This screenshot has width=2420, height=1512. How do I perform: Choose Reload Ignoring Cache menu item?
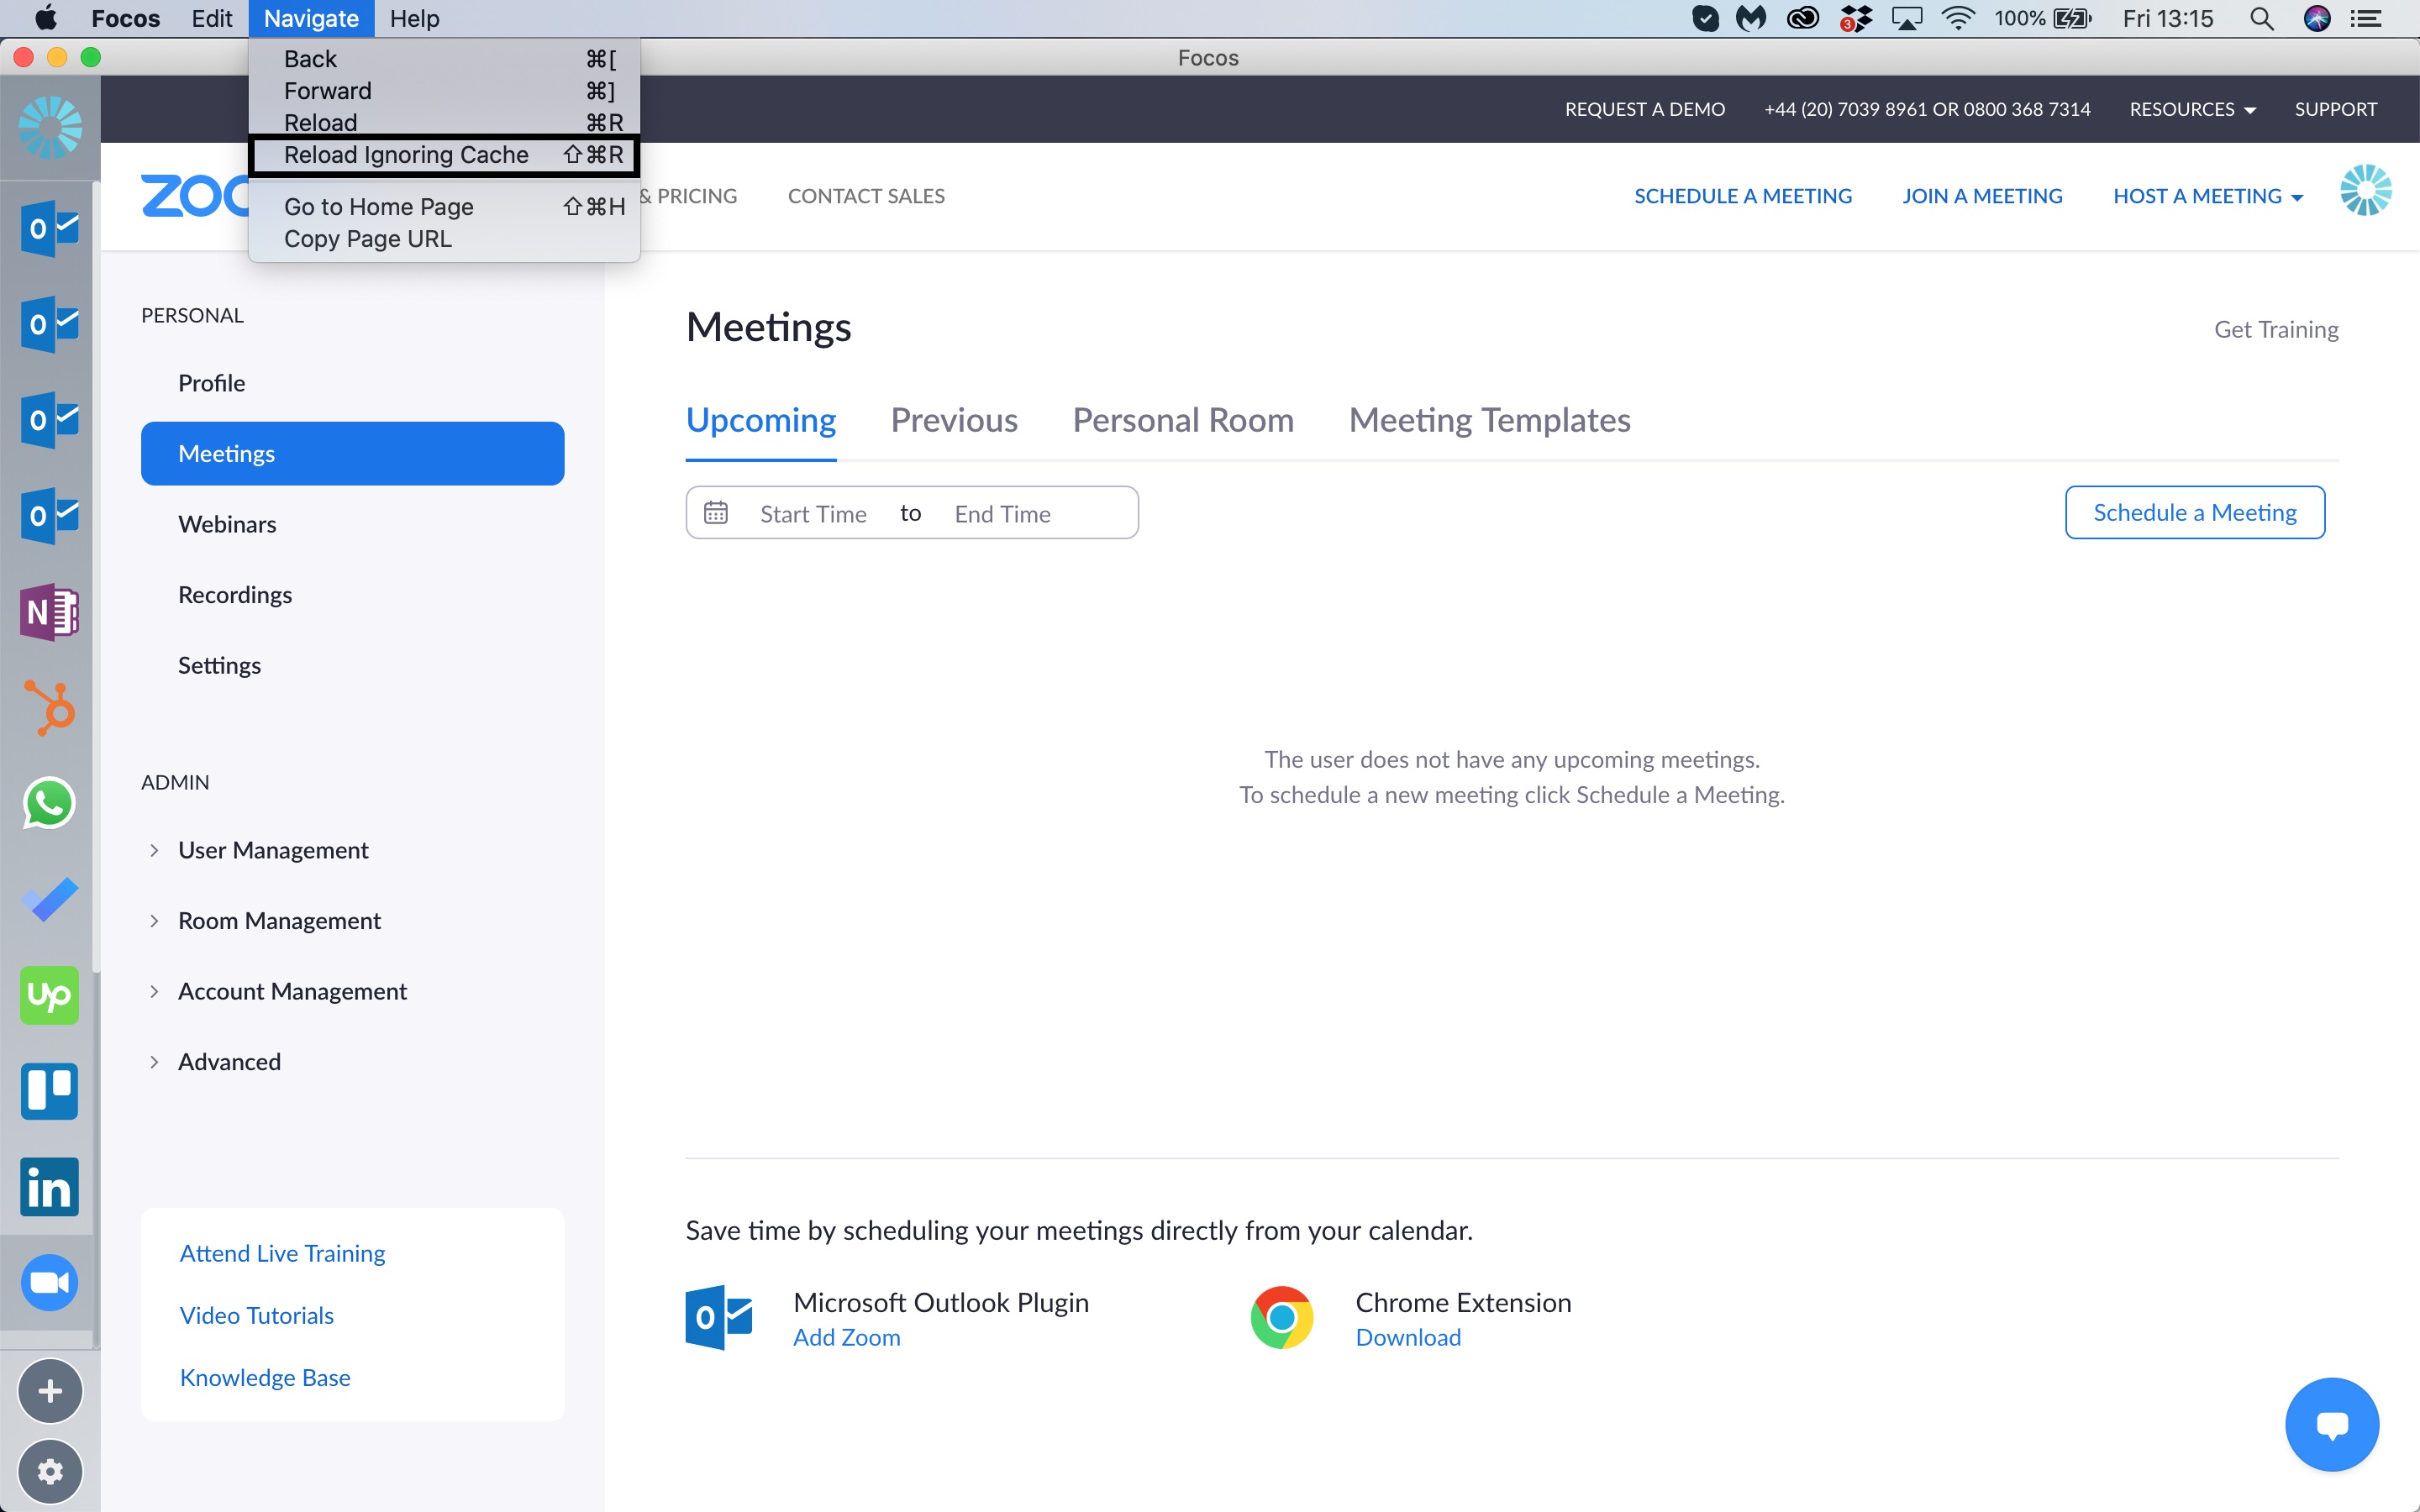tap(406, 155)
